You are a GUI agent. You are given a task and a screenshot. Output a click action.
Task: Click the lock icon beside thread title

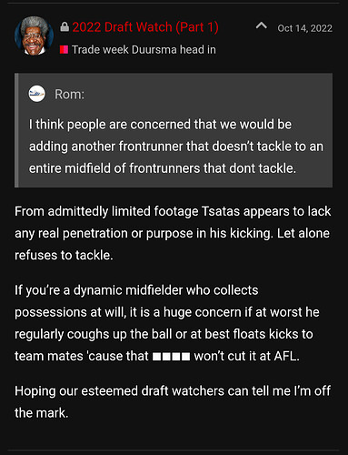(x=65, y=27)
